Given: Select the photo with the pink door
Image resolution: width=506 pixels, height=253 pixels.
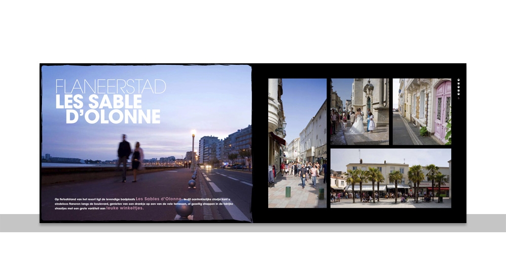Looking at the screenshot, I should [x=421, y=111].
